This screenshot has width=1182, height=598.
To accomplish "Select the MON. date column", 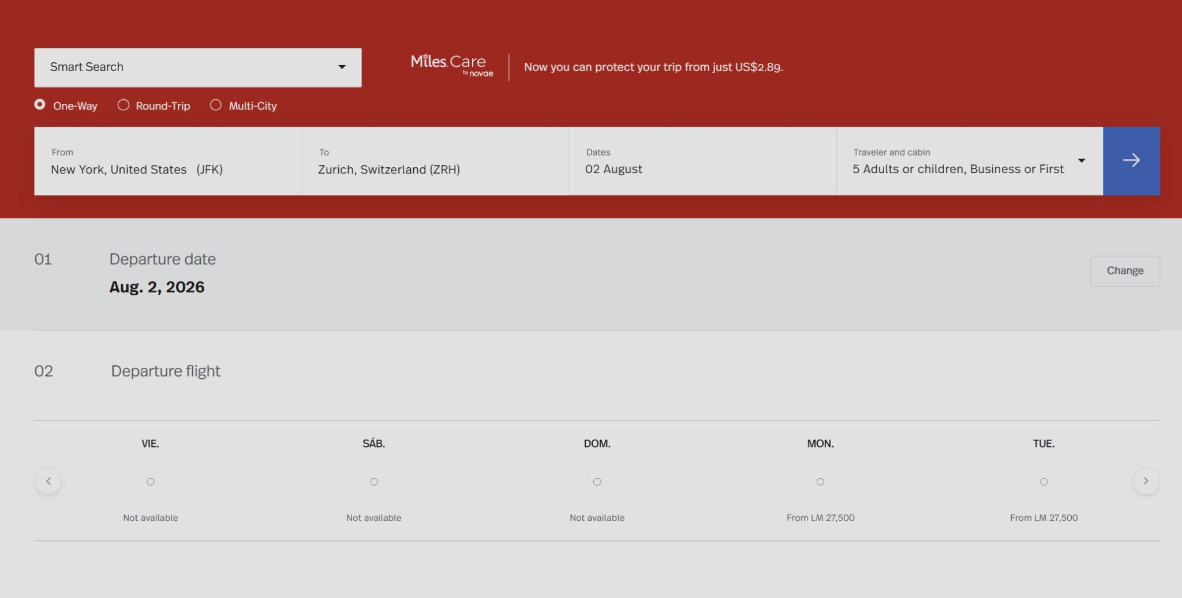I will pos(820,482).
